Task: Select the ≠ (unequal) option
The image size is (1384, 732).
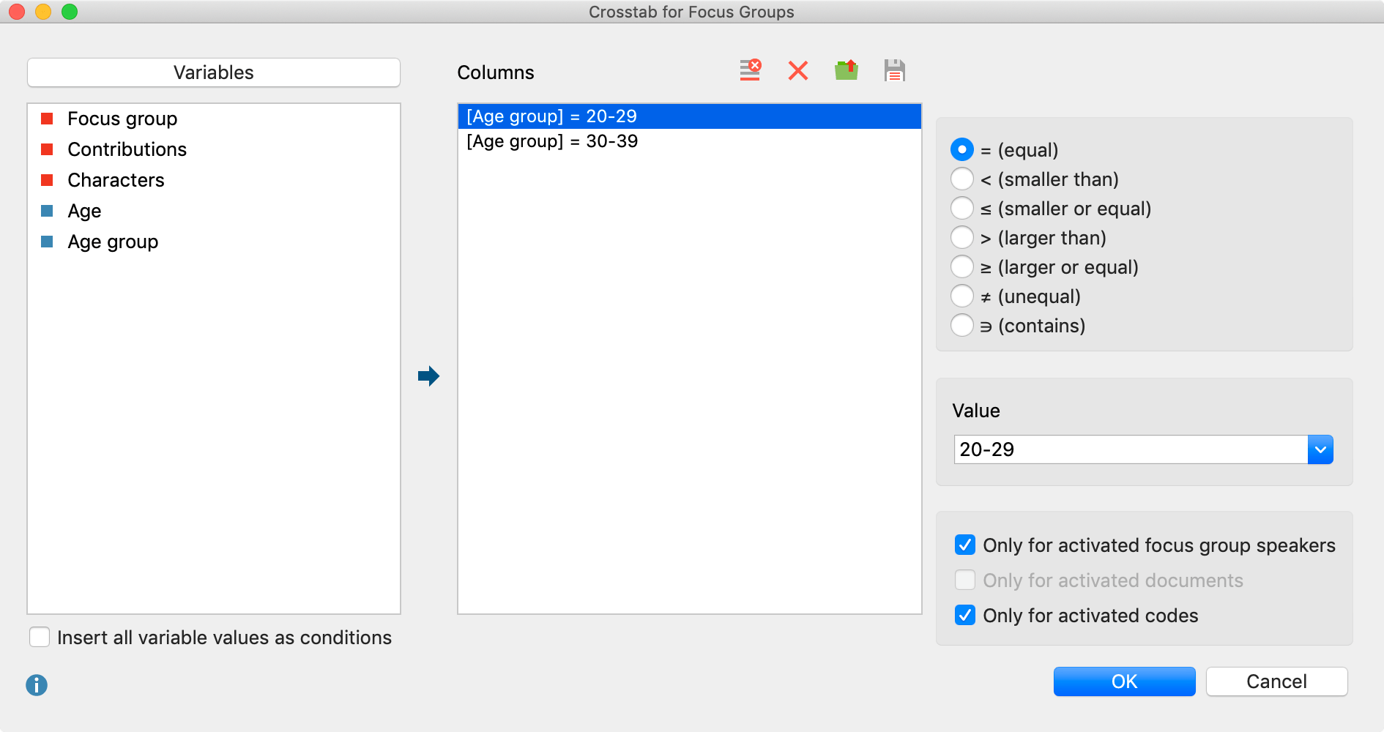Action: (x=962, y=296)
